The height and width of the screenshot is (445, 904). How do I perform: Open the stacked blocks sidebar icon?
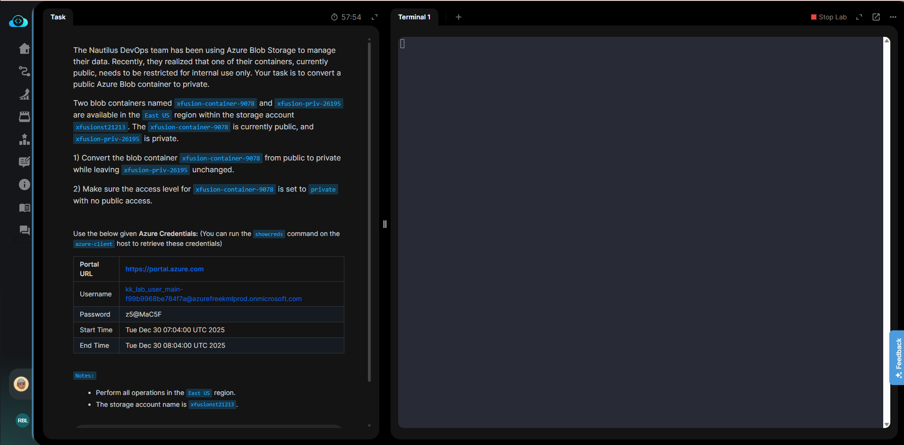[x=25, y=139]
